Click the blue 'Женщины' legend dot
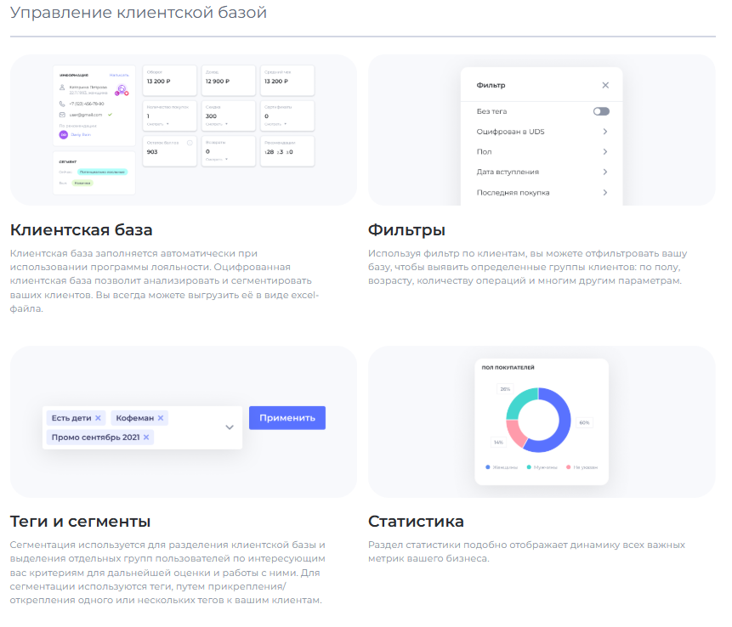Screen dimensions: 732x627 [x=488, y=467]
